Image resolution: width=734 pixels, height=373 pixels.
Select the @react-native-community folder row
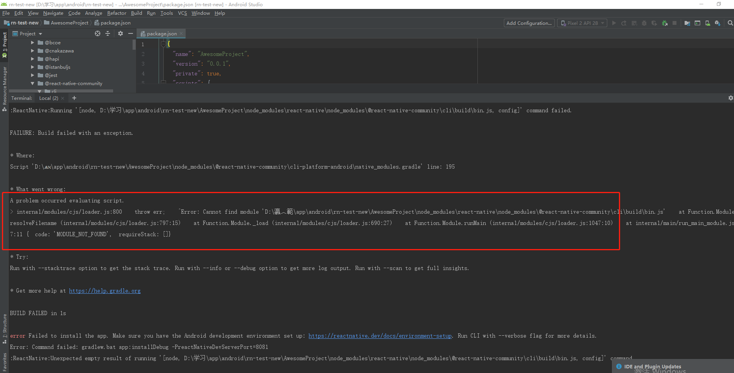[x=72, y=84]
